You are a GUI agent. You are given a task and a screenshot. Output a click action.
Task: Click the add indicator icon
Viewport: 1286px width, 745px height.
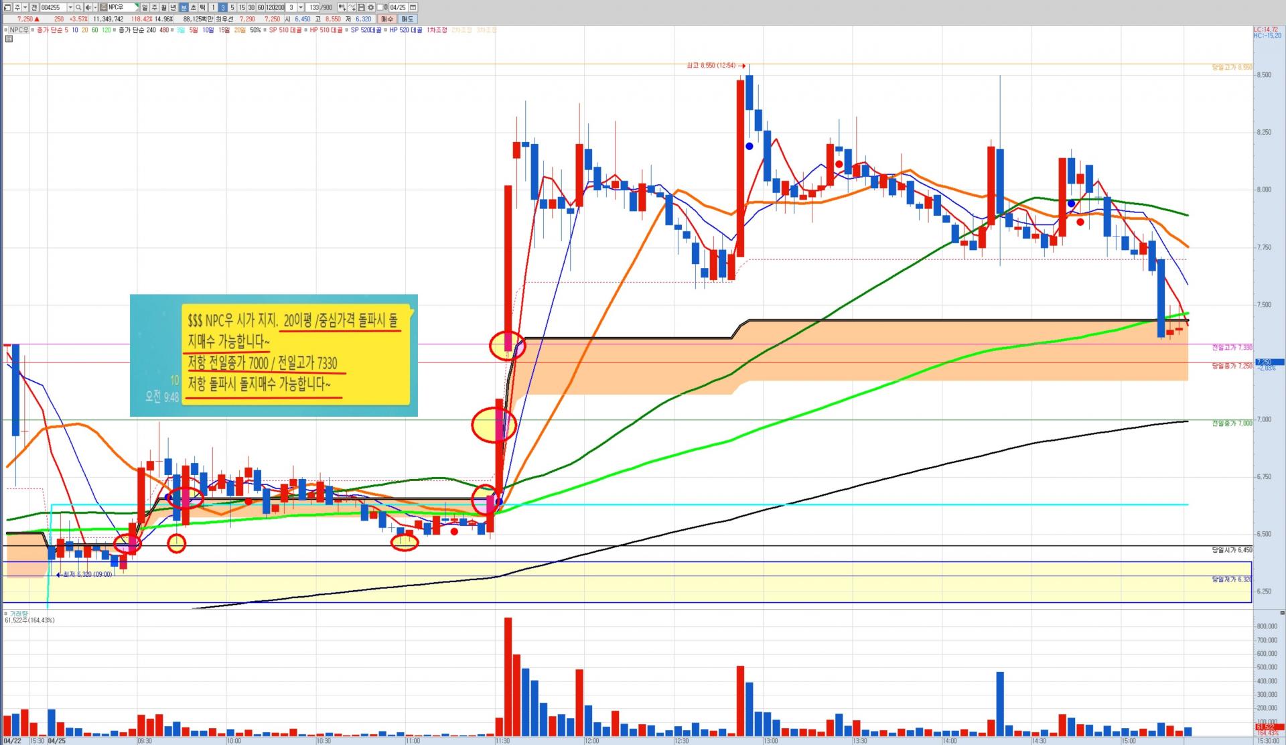click(x=342, y=7)
